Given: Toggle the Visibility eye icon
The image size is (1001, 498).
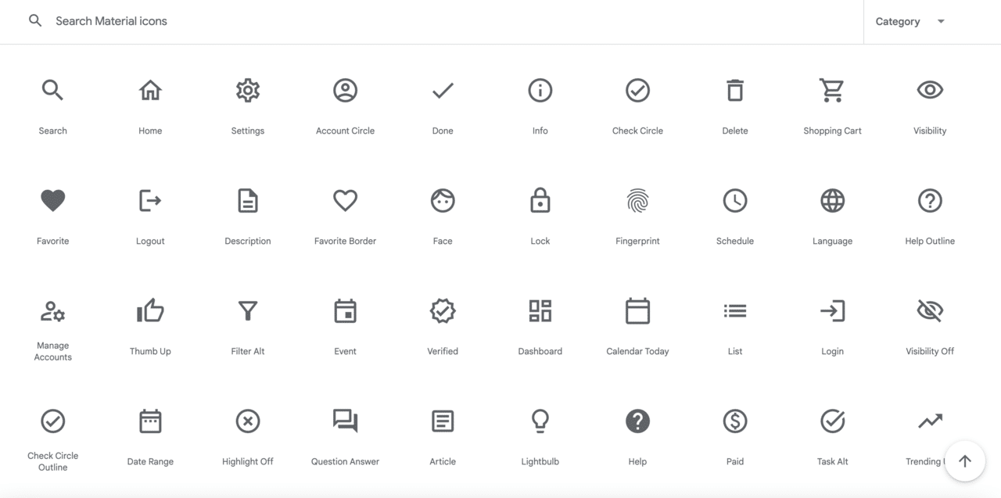Looking at the screenshot, I should 929,90.
